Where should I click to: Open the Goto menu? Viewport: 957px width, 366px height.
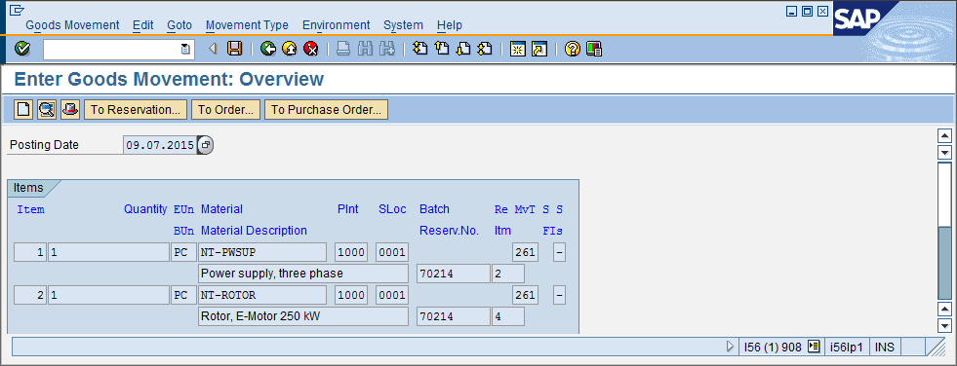click(x=179, y=25)
